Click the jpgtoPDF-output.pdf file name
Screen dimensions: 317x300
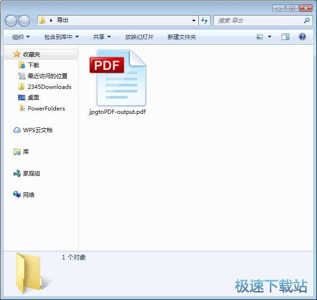(x=117, y=112)
